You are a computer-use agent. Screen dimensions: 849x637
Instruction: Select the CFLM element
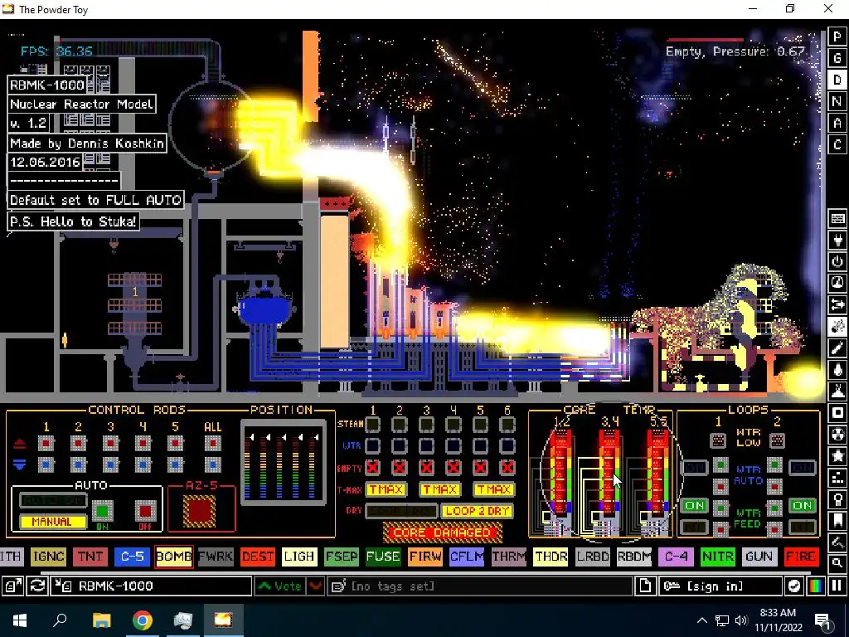(x=466, y=557)
